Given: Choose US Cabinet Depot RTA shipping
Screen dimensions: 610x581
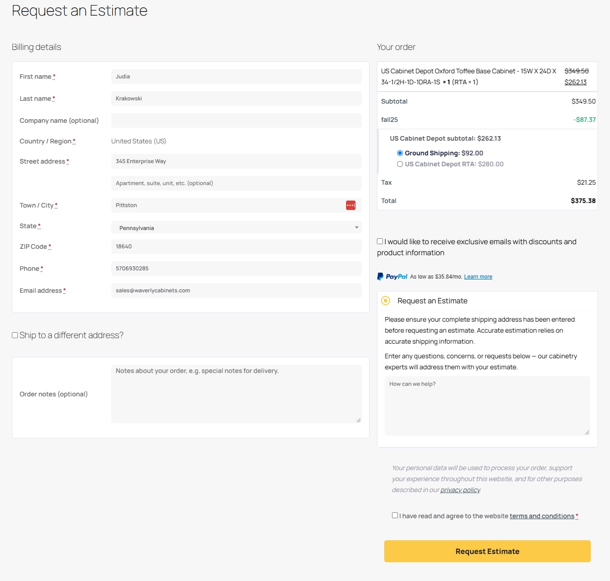Looking at the screenshot, I should (400, 164).
